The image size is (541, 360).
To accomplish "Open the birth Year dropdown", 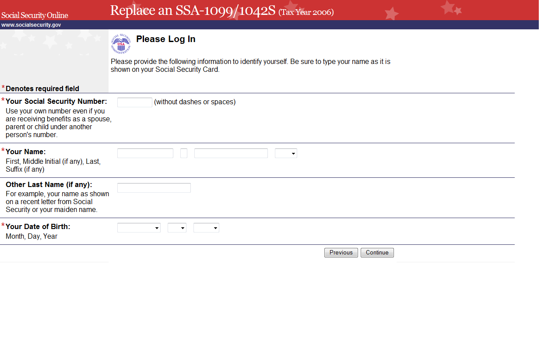I will (206, 228).
